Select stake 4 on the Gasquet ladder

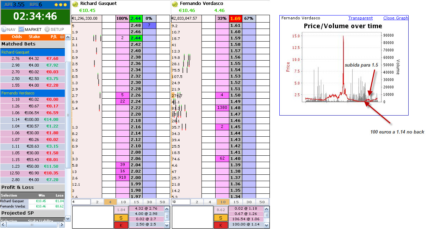(110, 202)
